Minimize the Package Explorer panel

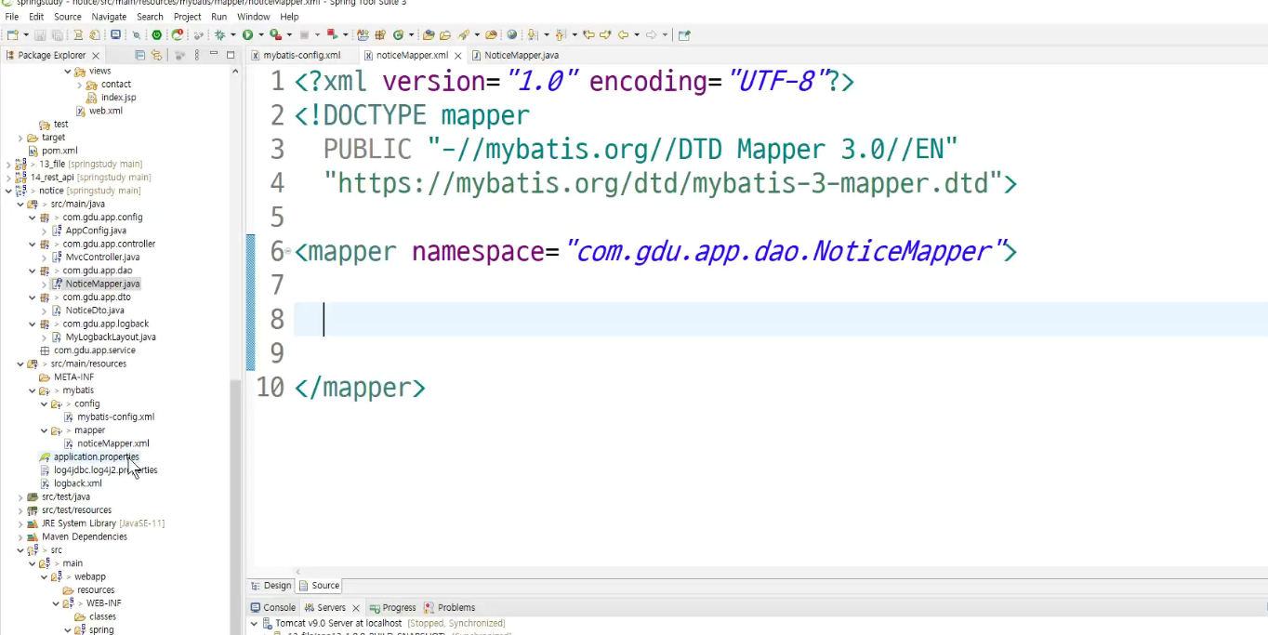[x=214, y=55]
